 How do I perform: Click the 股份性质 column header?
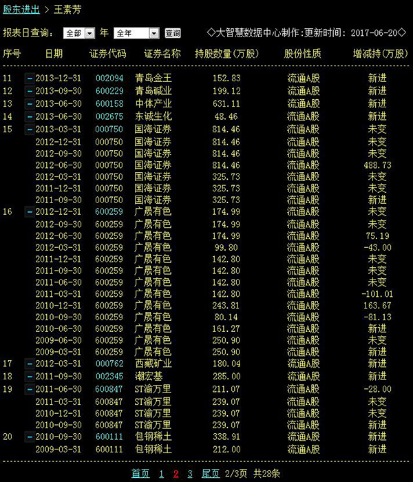tap(302, 54)
